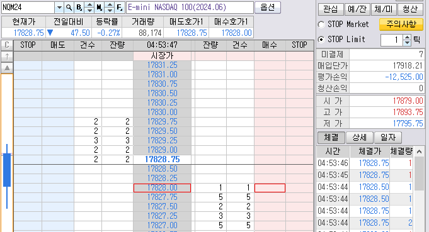
Task: Click the solid triangle up button left of ladder
Action: [7, 68]
